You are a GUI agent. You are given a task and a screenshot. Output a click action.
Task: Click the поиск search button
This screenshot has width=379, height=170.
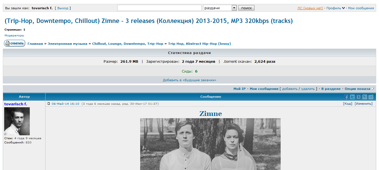[x=246, y=8]
